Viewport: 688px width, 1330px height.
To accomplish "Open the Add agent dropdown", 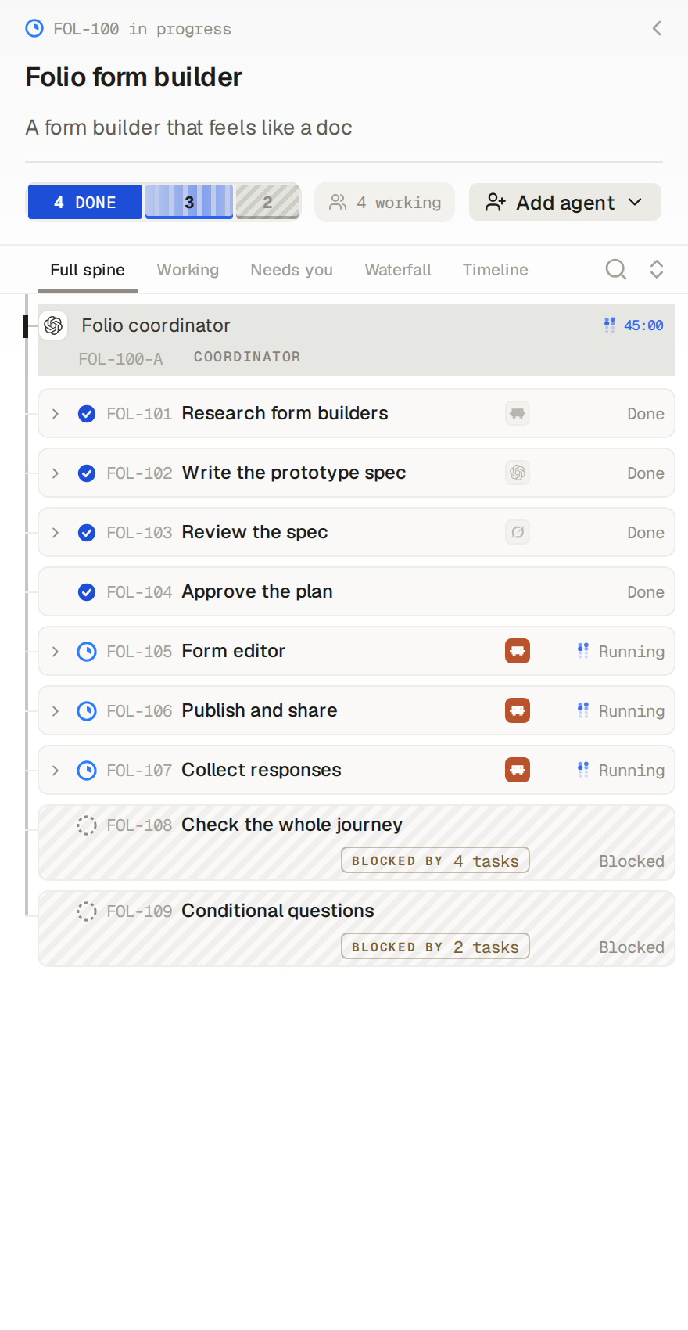I will 565,202.
